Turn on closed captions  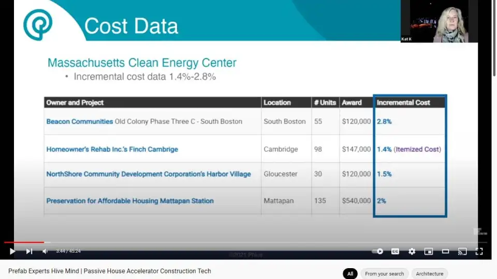[395, 251]
